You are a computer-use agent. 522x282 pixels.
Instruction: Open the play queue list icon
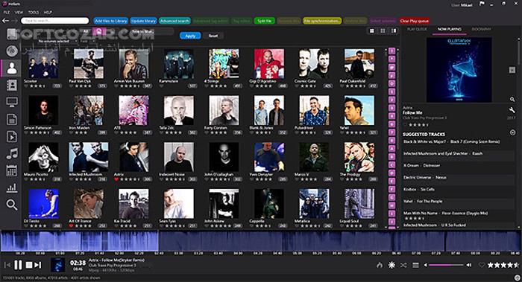pos(415,265)
